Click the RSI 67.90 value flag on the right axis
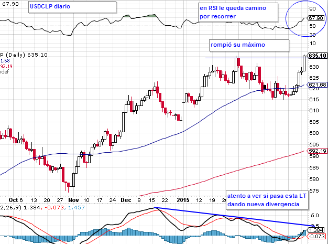 pyautogui.click(x=316, y=18)
